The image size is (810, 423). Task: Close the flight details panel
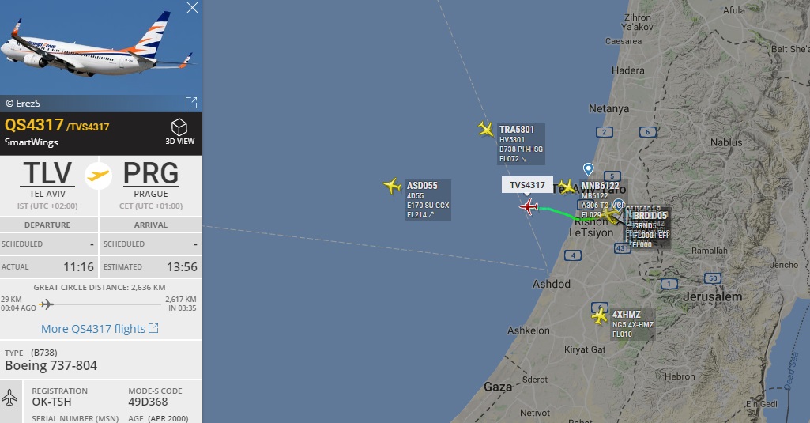click(x=192, y=8)
